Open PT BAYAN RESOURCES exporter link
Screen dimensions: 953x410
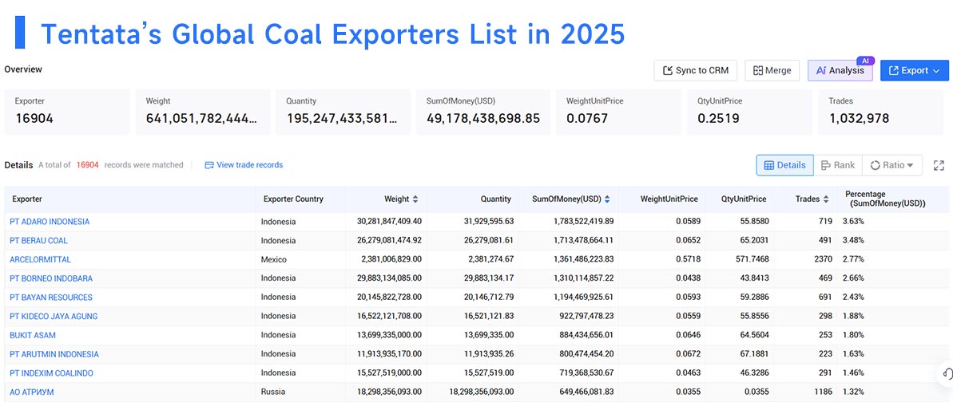pos(51,298)
